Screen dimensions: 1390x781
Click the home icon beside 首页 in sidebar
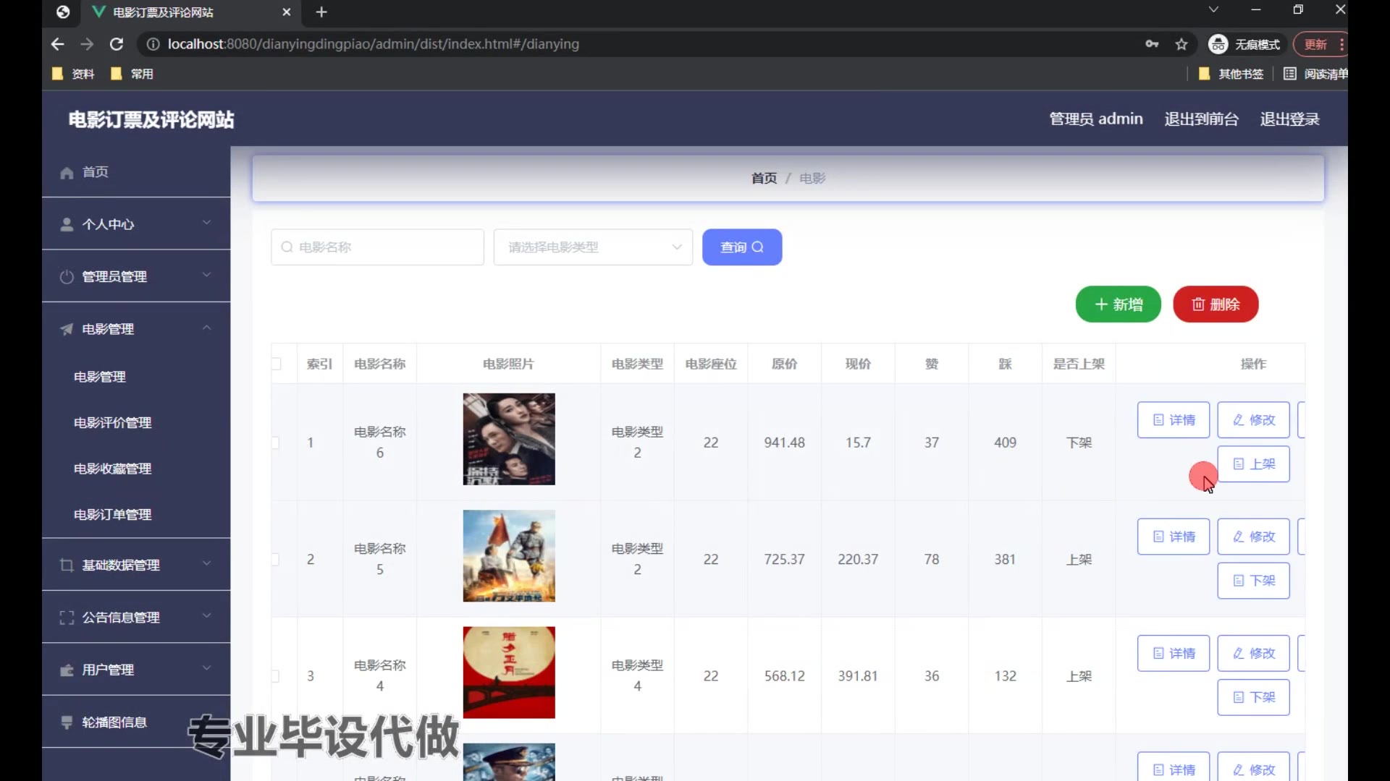pos(67,173)
